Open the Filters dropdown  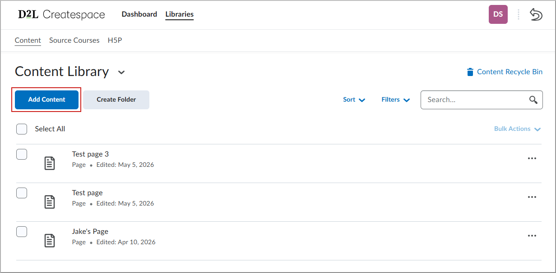[396, 100]
